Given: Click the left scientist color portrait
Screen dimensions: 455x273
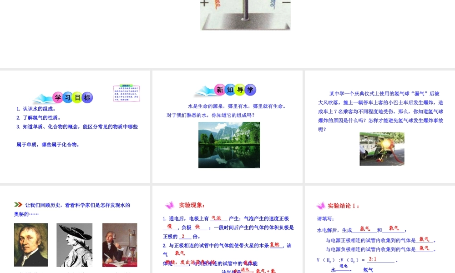Looking at the screenshot, I should coord(31,245).
